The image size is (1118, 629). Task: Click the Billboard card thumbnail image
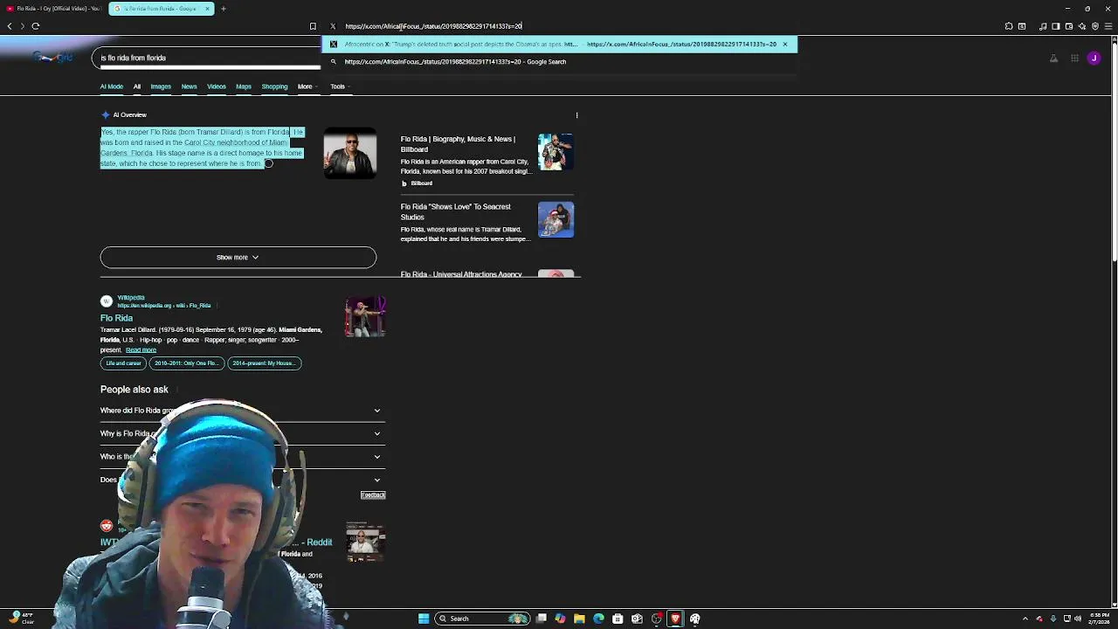tap(556, 152)
